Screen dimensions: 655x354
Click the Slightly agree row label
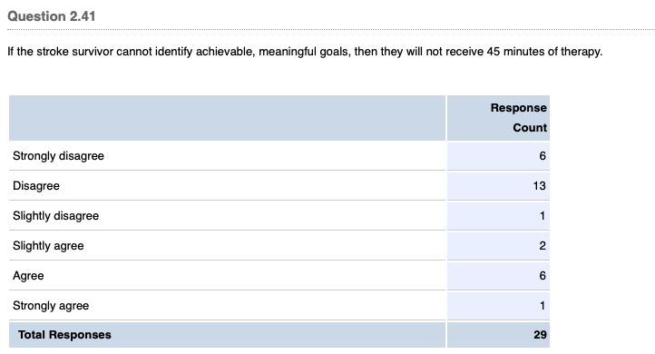point(48,246)
